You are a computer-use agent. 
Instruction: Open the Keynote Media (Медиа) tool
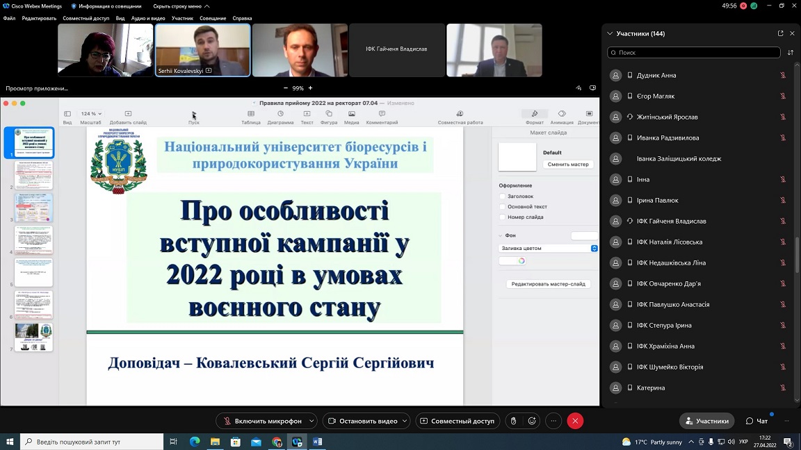tap(351, 114)
